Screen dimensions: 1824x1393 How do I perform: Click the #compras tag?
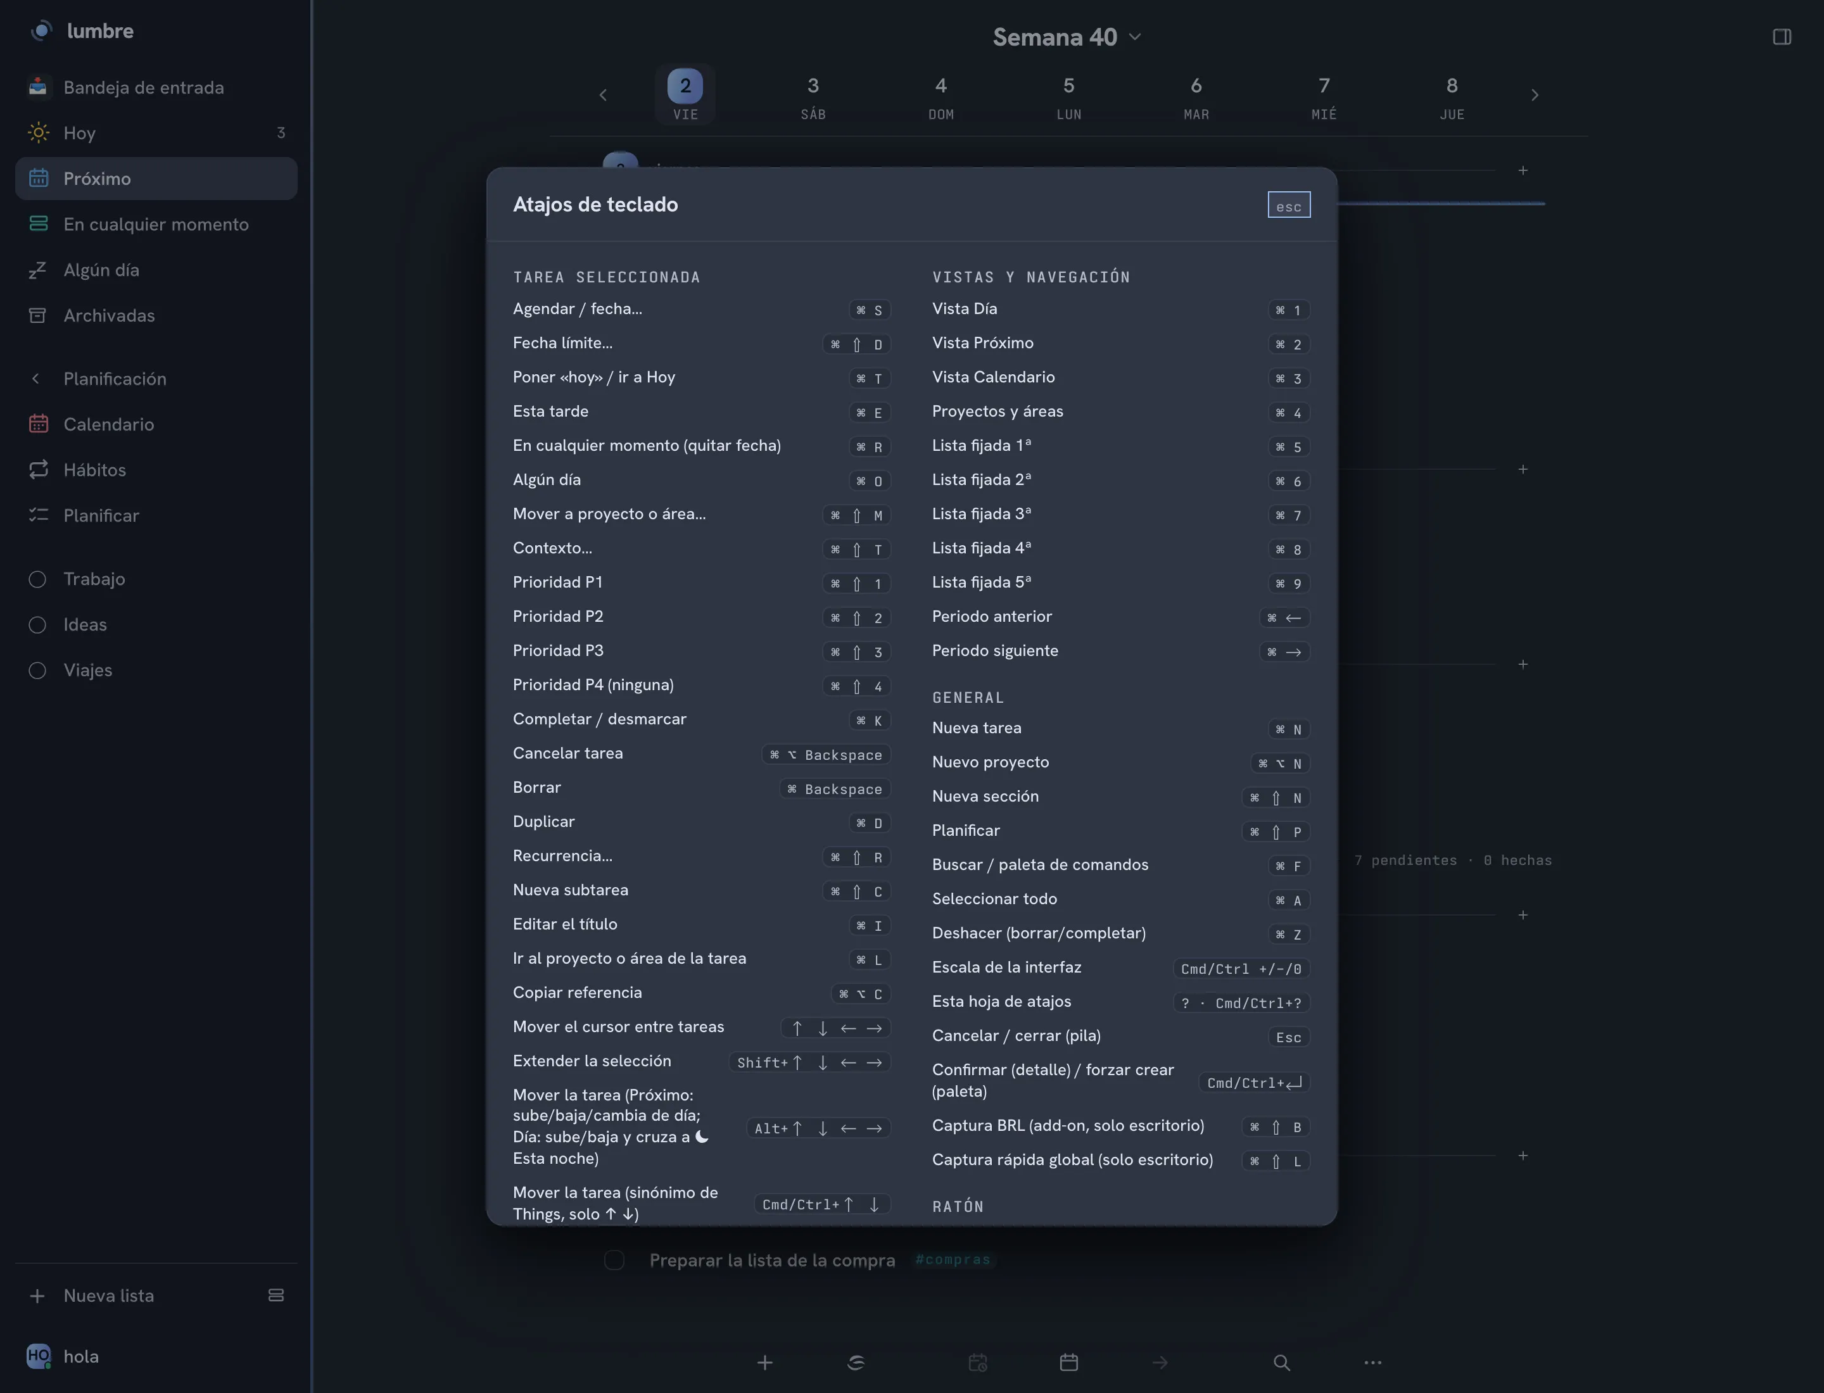(953, 1259)
